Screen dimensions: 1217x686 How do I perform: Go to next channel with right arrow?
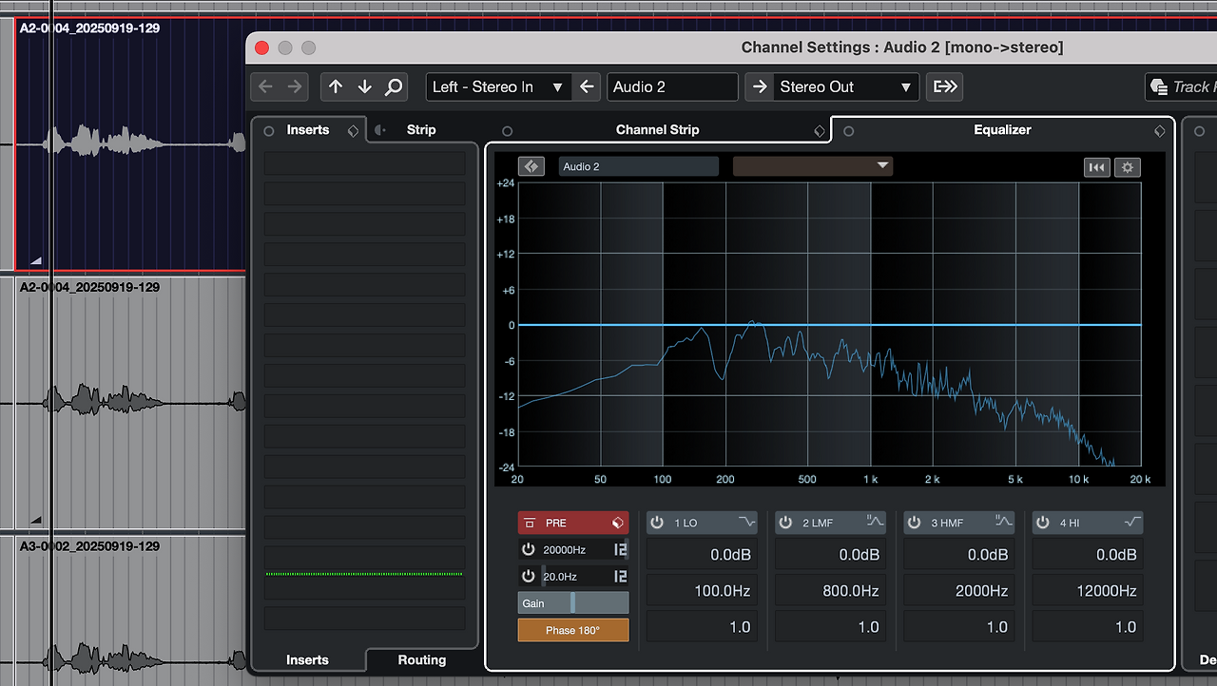point(296,86)
